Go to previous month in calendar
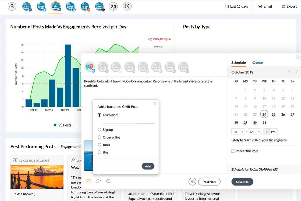Image resolution: width=301 pixels, height=201 pixels. (x=289, y=72)
